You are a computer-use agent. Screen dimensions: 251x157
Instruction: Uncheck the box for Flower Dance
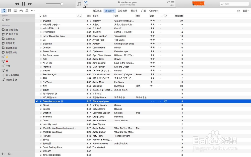click(x=41, y=51)
